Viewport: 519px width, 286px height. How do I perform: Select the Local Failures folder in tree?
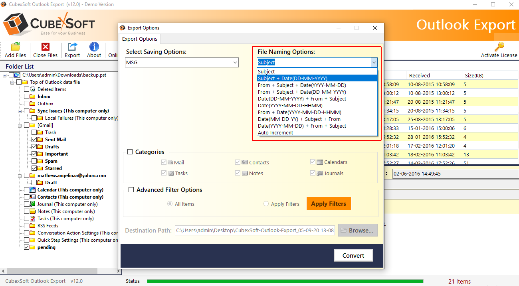click(x=81, y=118)
